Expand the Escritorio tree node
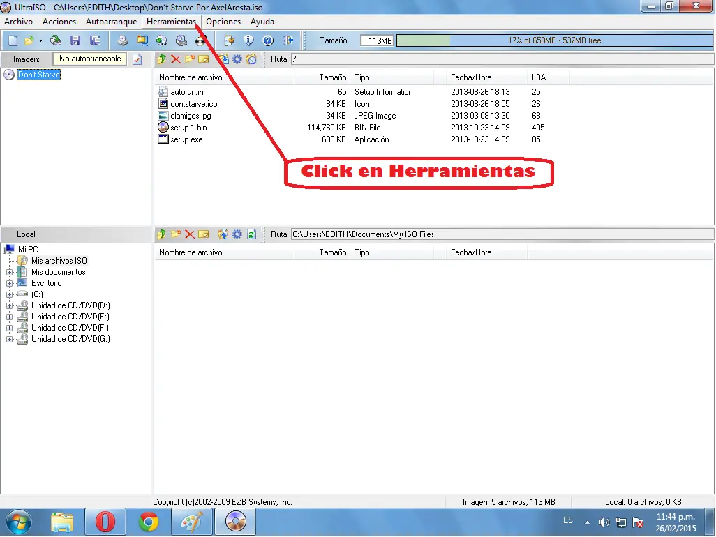 tap(9, 283)
